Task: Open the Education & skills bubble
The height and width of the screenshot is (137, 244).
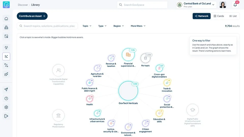Action: coord(159,113)
